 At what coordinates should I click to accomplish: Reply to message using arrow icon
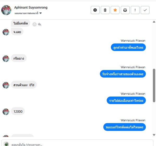tap(40, 24)
